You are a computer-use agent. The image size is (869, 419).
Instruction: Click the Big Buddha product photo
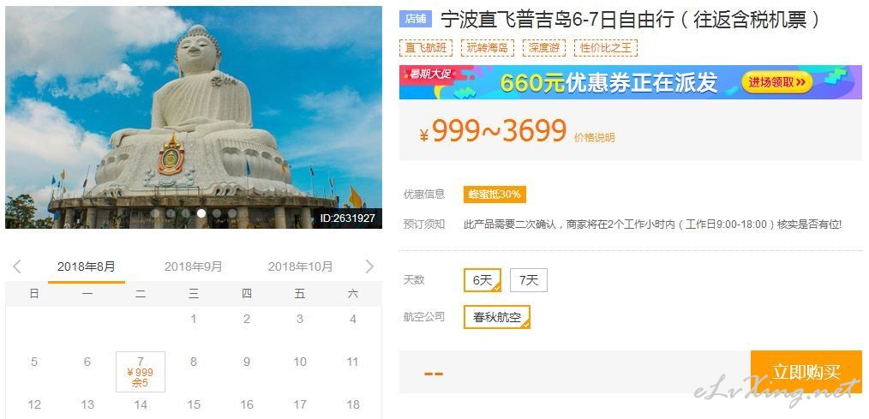194,117
